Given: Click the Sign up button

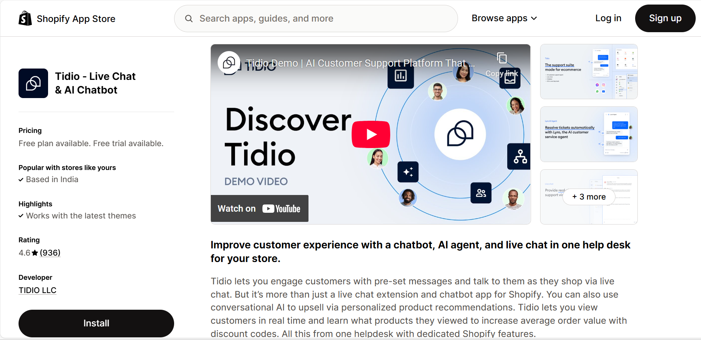Looking at the screenshot, I should [665, 18].
